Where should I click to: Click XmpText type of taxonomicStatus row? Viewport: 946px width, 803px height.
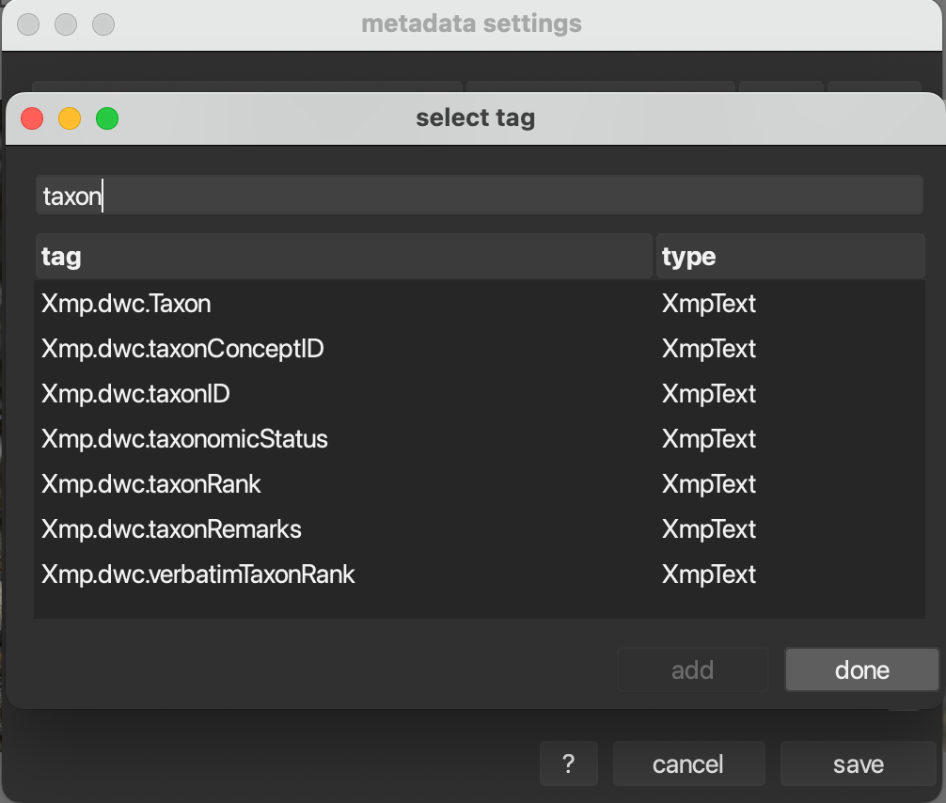point(709,439)
